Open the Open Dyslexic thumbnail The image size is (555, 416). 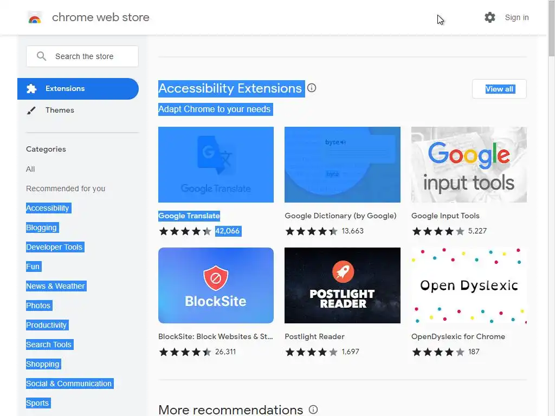469,285
